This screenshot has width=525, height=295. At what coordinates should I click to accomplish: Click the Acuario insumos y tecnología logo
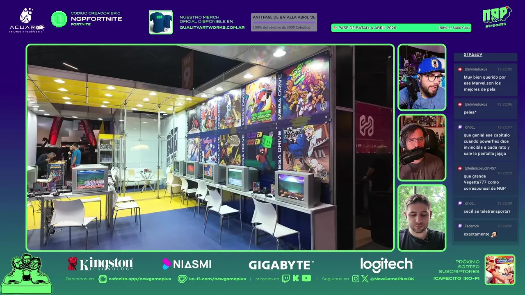pyautogui.click(x=27, y=20)
